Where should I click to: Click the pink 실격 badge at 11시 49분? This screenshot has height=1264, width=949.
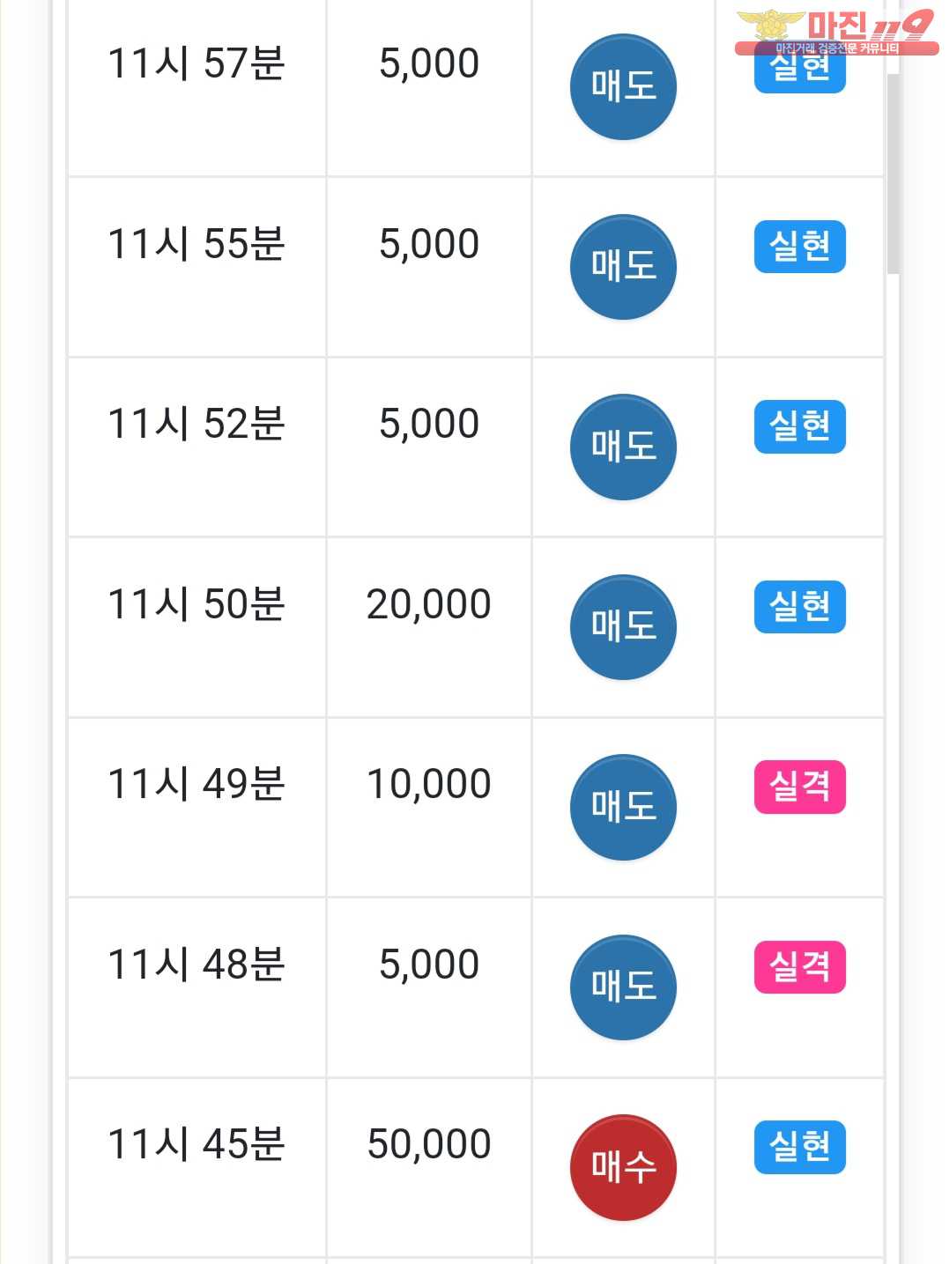pyautogui.click(x=799, y=787)
